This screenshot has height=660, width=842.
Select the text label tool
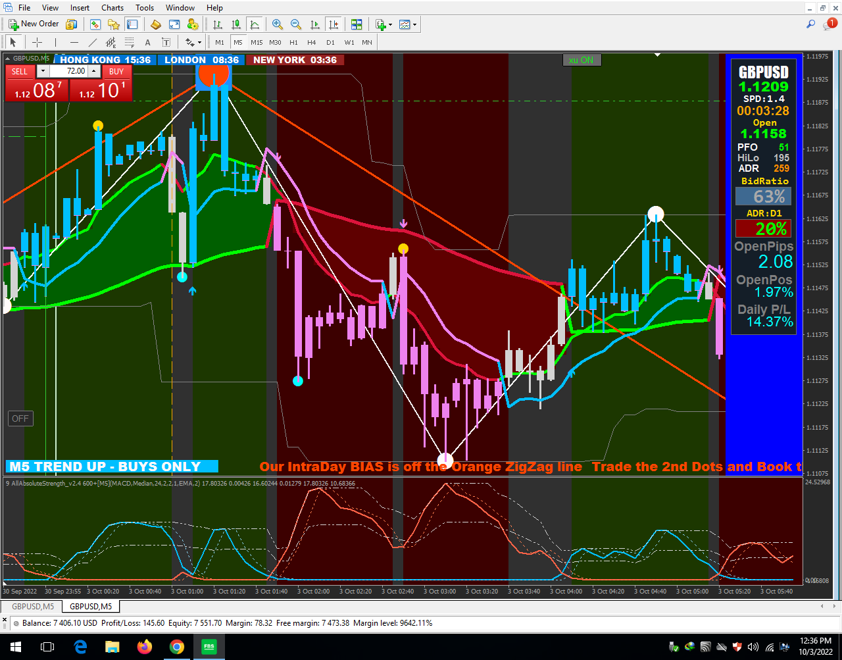(166, 42)
